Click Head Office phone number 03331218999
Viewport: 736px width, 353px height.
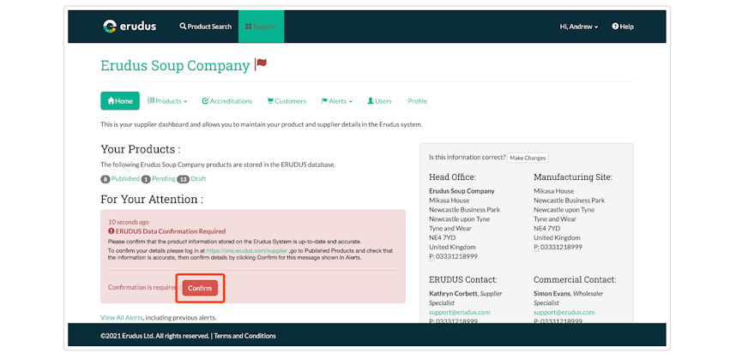pyautogui.click(x=456, y=256)
